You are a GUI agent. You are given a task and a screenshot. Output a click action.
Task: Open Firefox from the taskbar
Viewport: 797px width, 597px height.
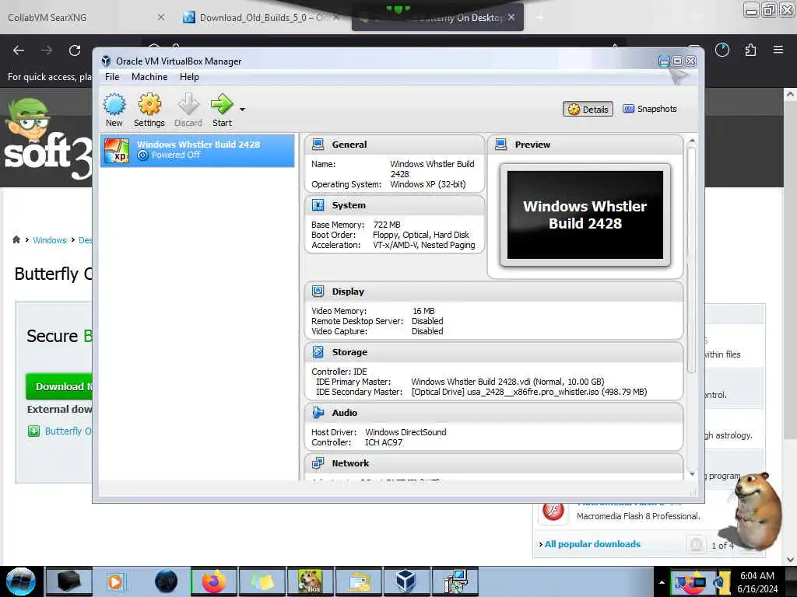[x=214, y=581]
